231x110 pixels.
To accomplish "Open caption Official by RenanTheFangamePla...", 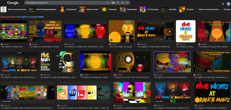I will [27, 108].
